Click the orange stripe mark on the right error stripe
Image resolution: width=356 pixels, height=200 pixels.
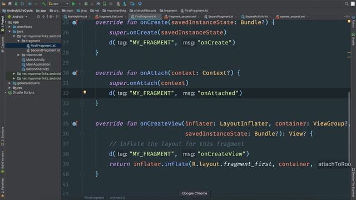349,53
